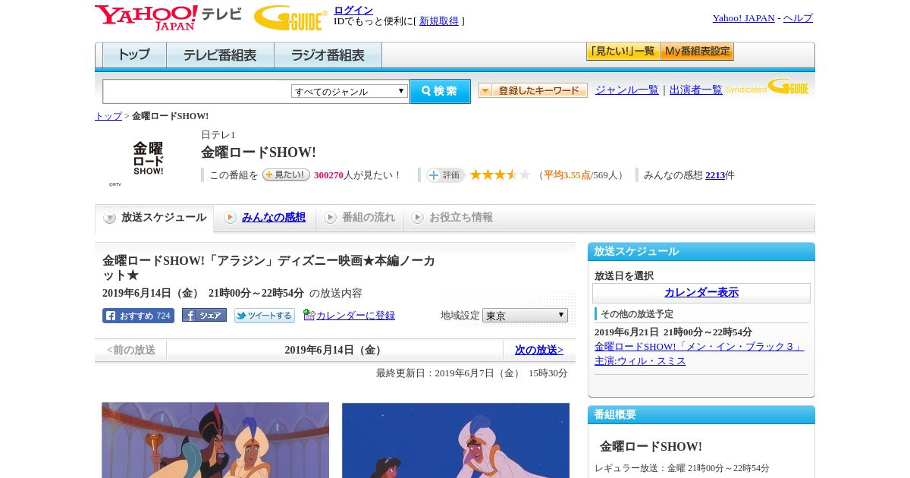Click the search text input field
910x478 pixels.
pos(197,91)
